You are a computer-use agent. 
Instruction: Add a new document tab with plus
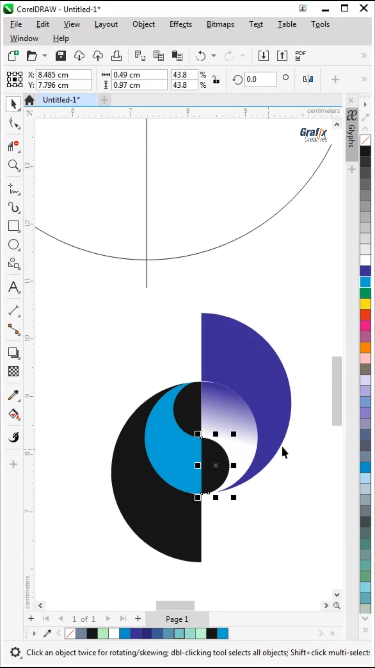pos(104,100)
